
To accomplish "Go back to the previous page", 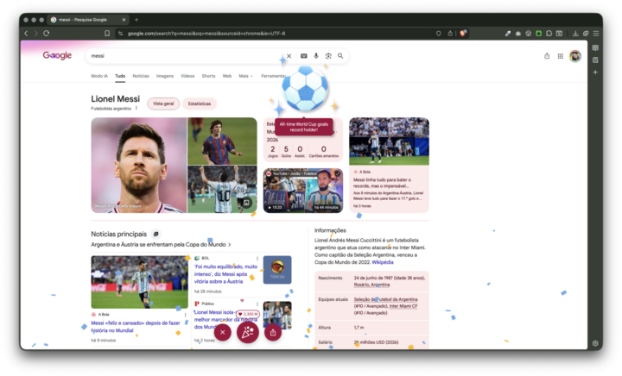I will click(26, 34).
